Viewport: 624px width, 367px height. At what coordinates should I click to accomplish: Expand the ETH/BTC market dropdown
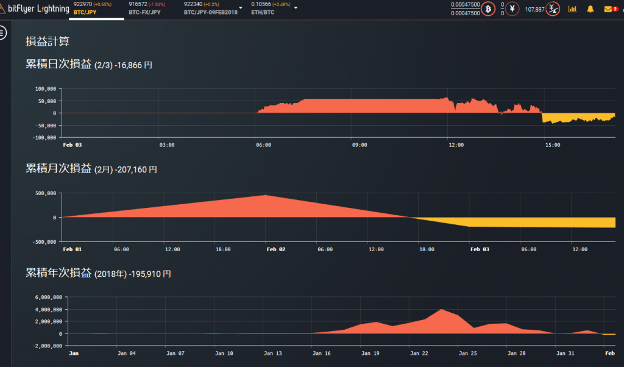tap(296, 9)
